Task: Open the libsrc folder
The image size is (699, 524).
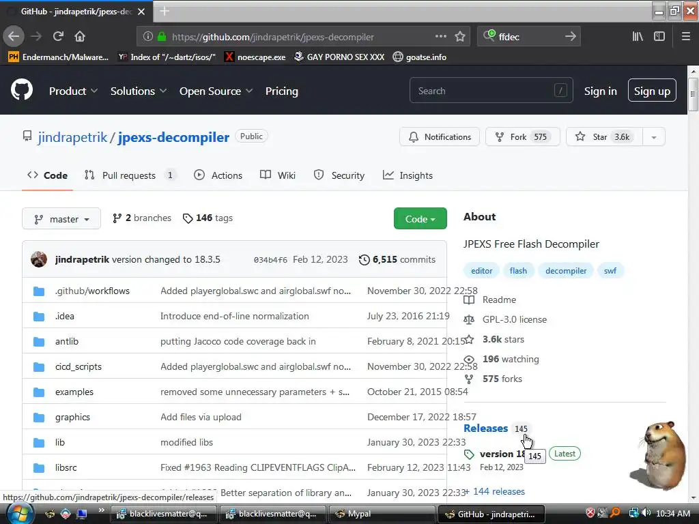Action: (x=66, y=467)
